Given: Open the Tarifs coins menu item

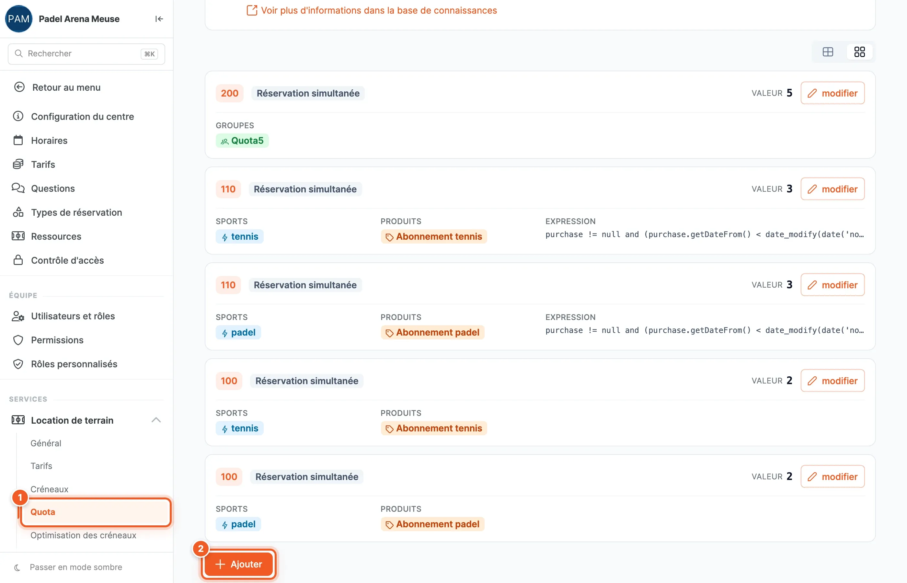Looking at the screenshot, I should [43, 164].
